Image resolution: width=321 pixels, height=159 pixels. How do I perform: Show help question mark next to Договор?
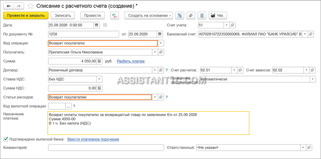pos(167,70)
